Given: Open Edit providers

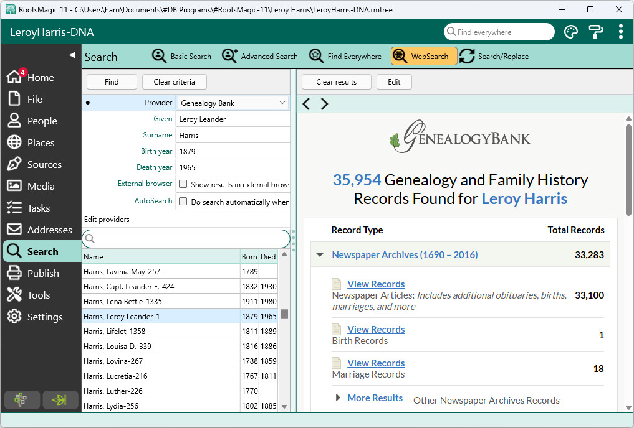Looking at the screenshot, I should tap(107, 220).
